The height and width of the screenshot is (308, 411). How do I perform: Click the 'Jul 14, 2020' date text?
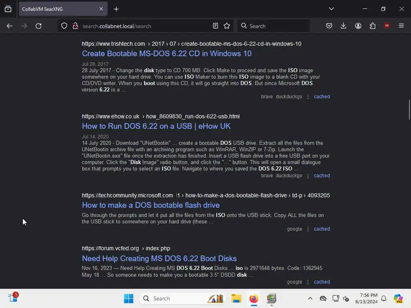[95, 136]
